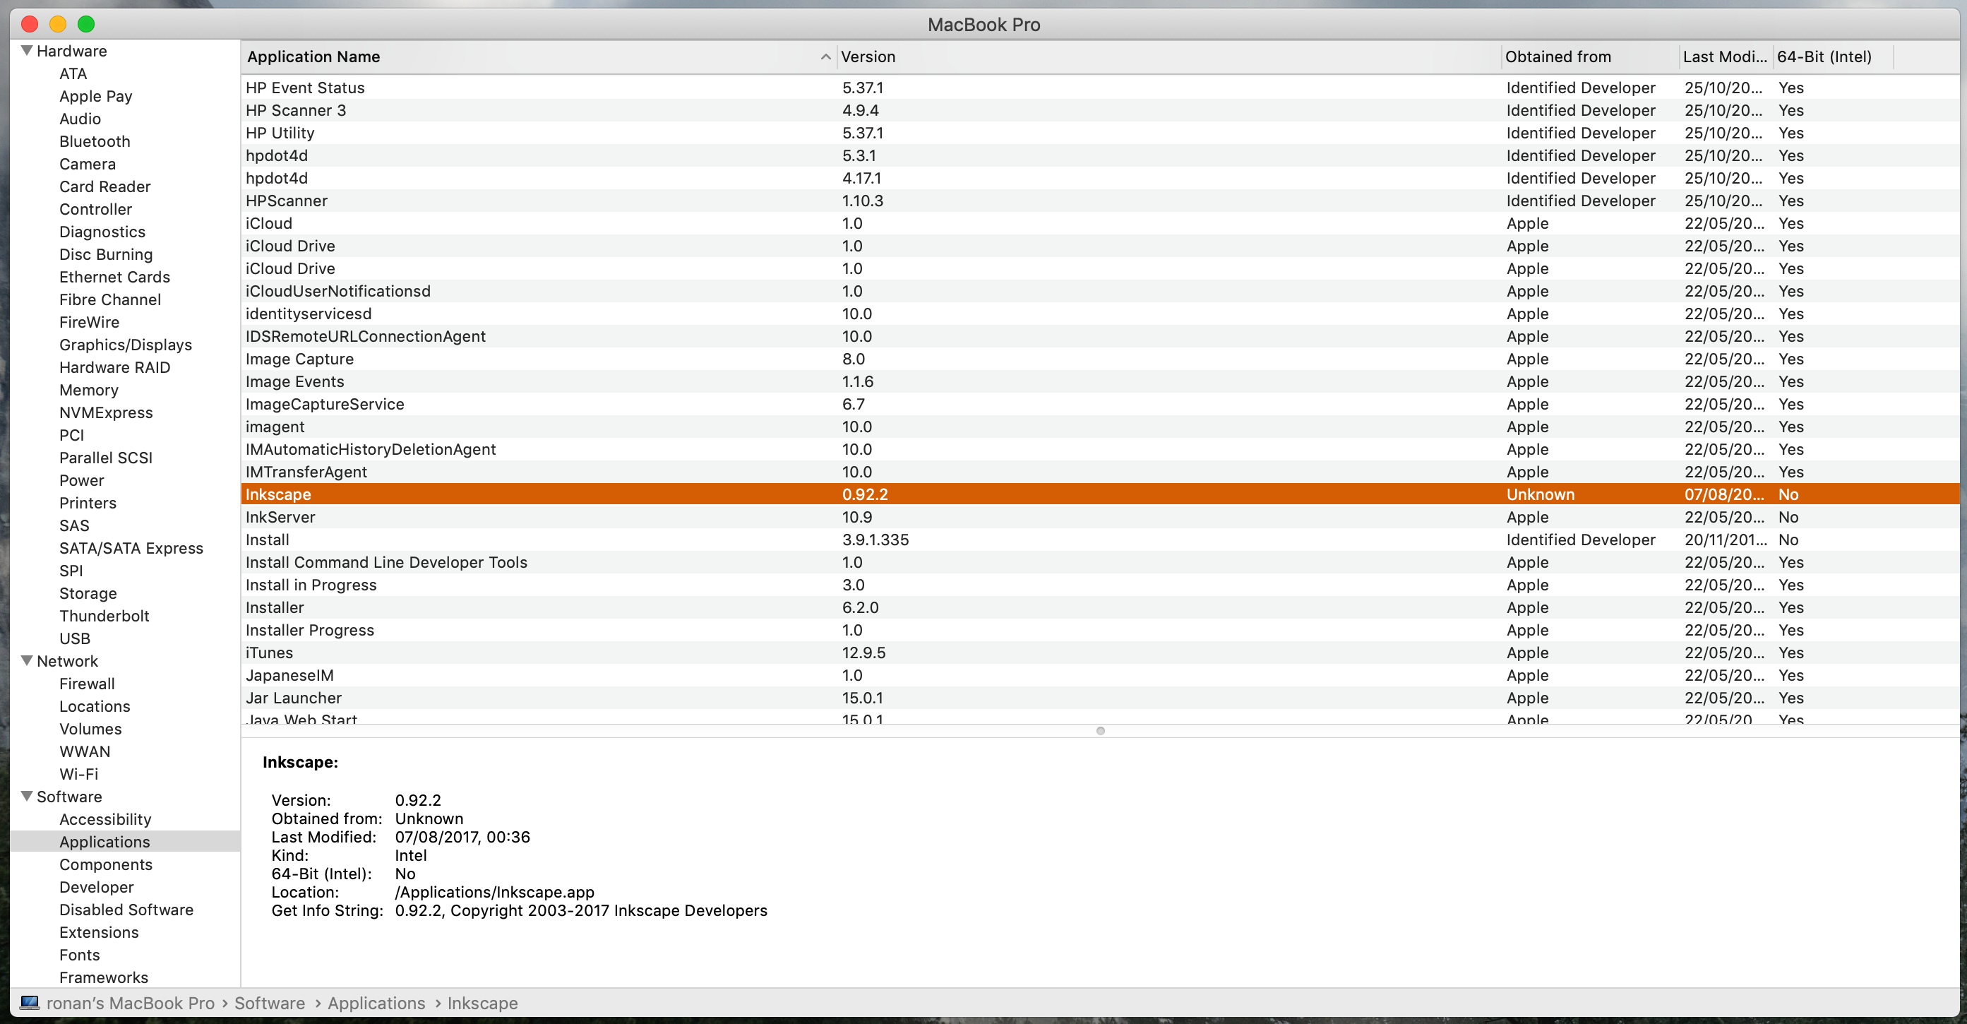Select the Installer Progress row
Screen dimensions: 1967x1024
pos(1099,630)
